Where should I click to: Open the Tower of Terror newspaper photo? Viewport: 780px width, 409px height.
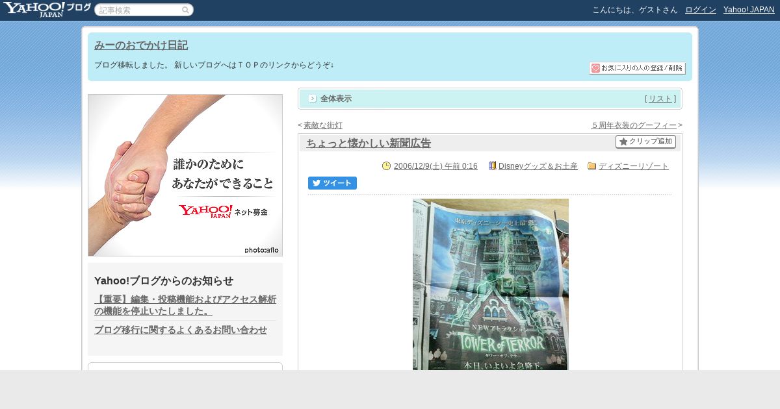(x=491, y=284)
